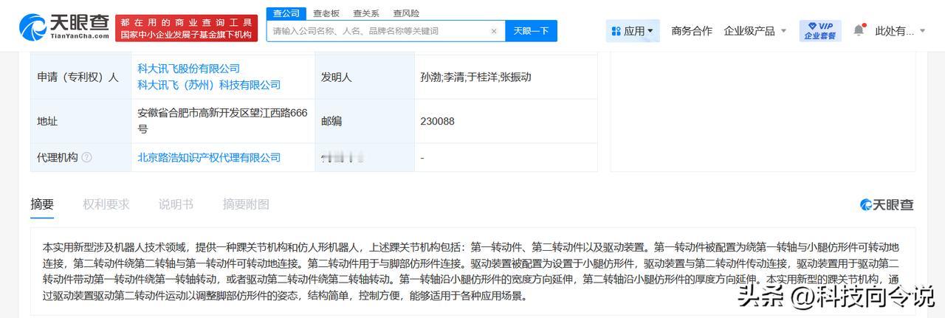Open 科大讯飞股份有限公司 company link

click(x=188, y=69)
